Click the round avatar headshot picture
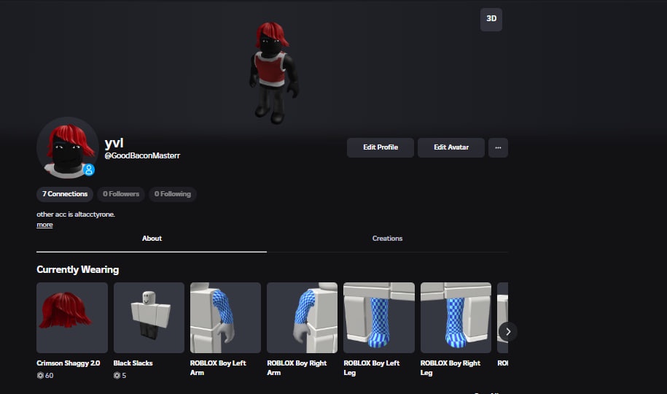The width and height of the screenshot is (667, 394). (68, 148)
